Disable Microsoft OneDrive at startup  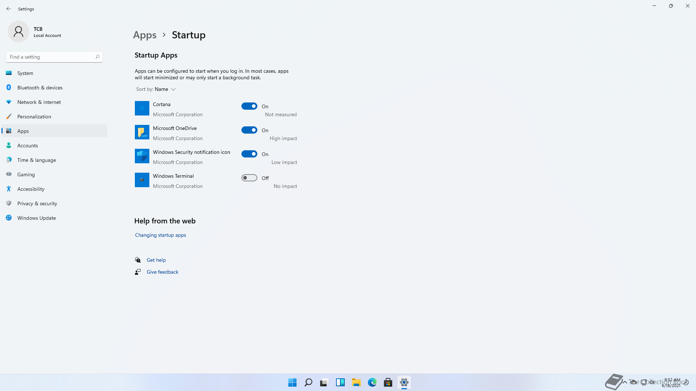pyautogui.click(x=249, y=130)
